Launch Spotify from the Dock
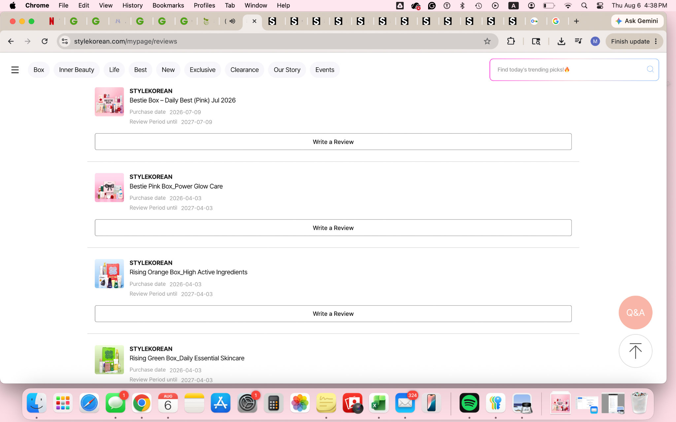The image size is (676, 422). pyautogui.click(x=469, y=403)
